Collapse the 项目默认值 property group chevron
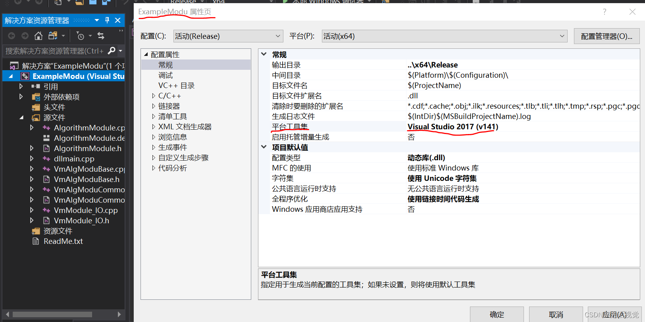This screenshot has width=645, height=322. coord(264,147)
